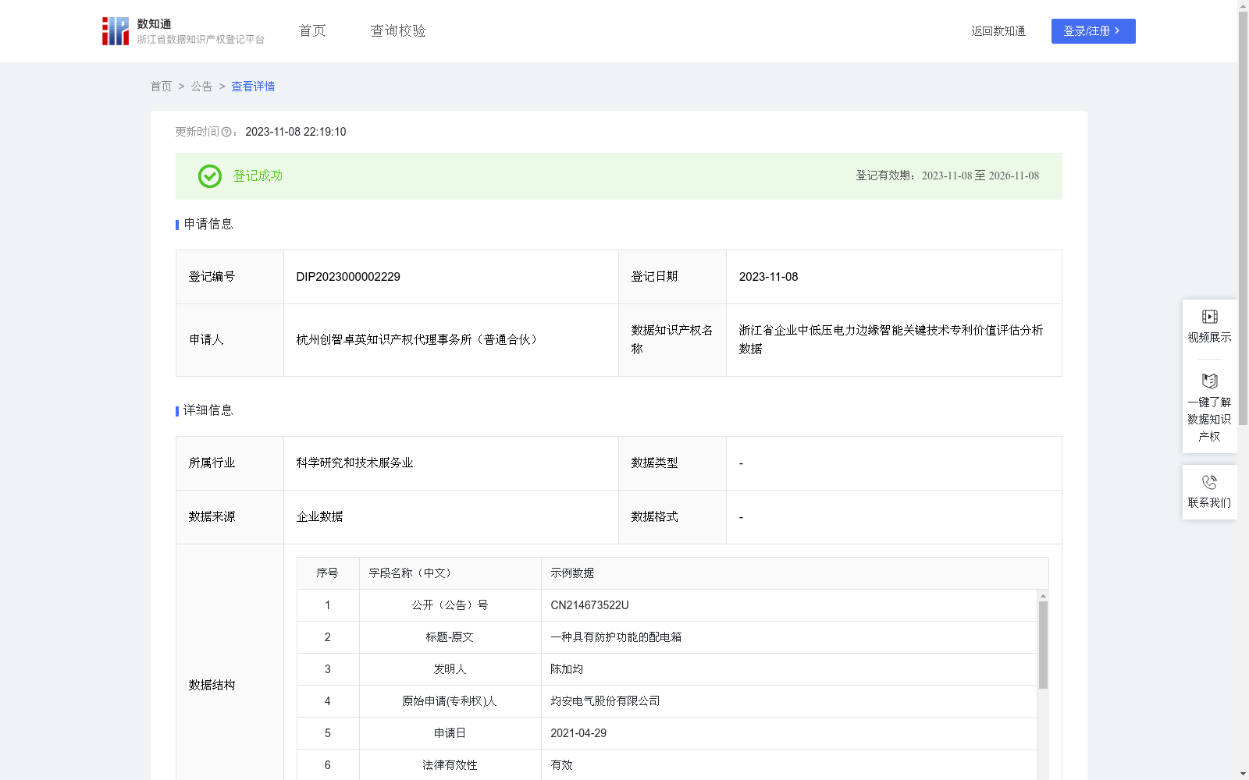Click 公告 in the breadcrumb

(201, 87)
